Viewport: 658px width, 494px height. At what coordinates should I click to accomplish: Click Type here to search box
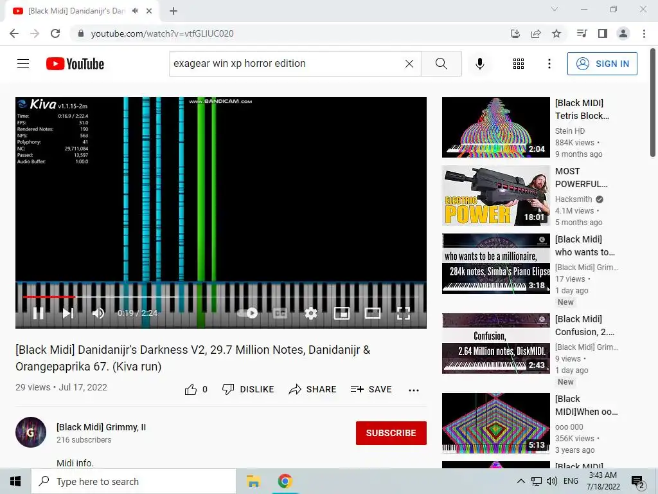[134, 481]
